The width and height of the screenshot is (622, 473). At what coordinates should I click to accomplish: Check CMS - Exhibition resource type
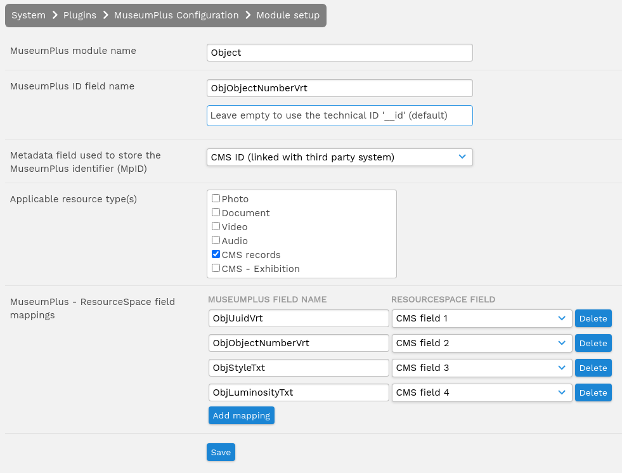click(216, 268)
